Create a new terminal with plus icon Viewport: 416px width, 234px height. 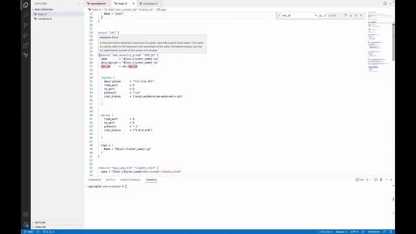coord(367,179)
